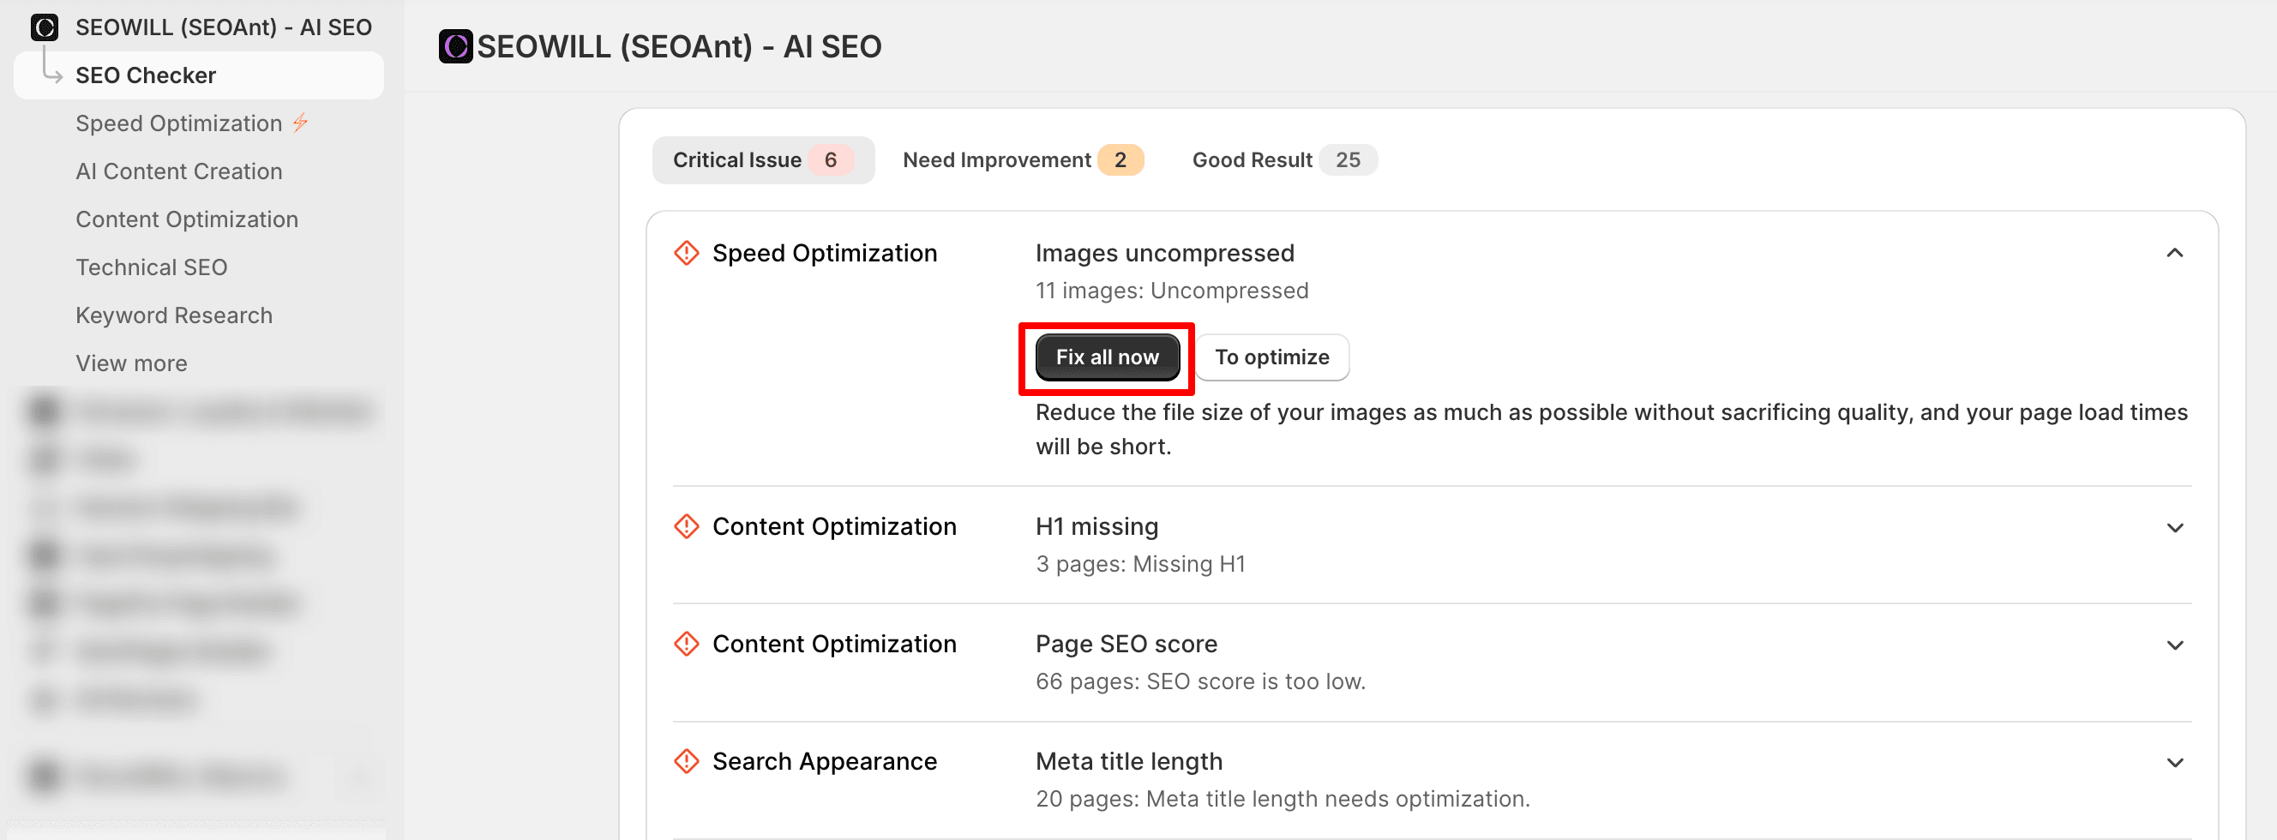The width and height of the screenshot is (2277, 840).
Task: Open AI Content Creation in sidebar
Action: pyautogui.click(x=178, y=171)
